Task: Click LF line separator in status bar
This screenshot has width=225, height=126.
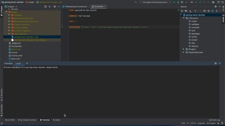Action: pyautogui.click(x=187, y=123)
